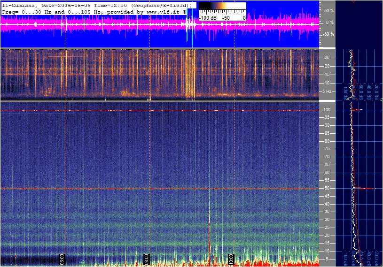Click the 40 frequency axis label
Screen dimensions: 383x267
pos(327,204)
